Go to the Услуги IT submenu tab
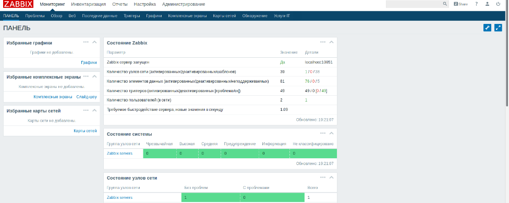 coord(282,16)
